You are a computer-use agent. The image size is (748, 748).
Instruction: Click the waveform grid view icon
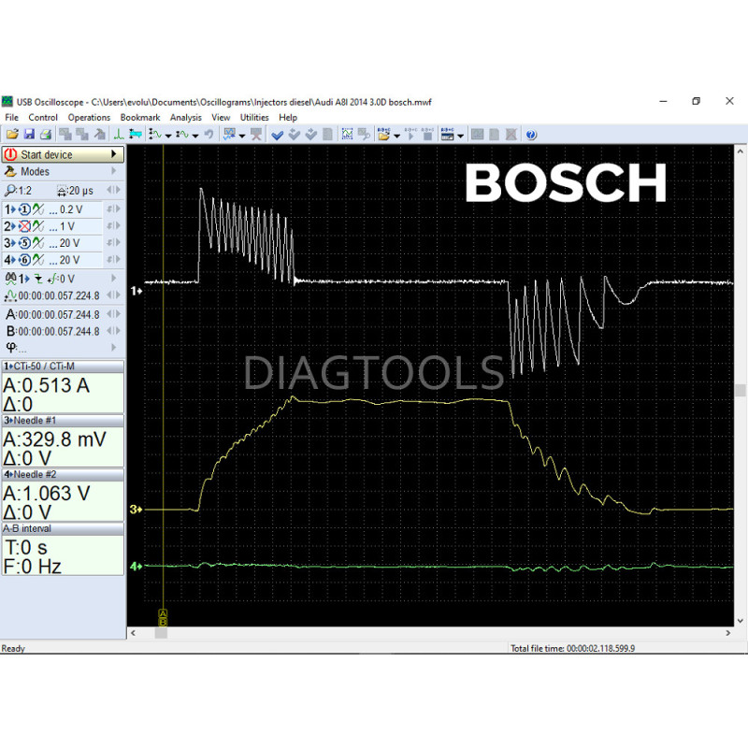tap(347, 135)
